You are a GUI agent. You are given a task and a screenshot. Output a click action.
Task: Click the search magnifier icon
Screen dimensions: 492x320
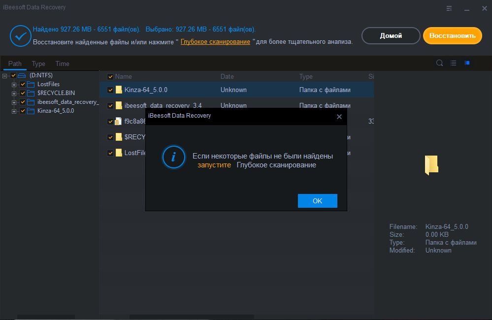tap(439, 63)
